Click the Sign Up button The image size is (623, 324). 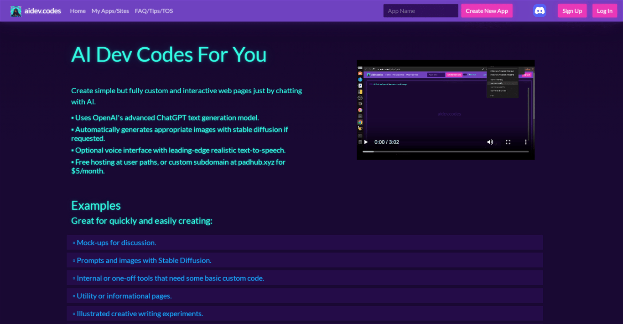coord(572,11)
